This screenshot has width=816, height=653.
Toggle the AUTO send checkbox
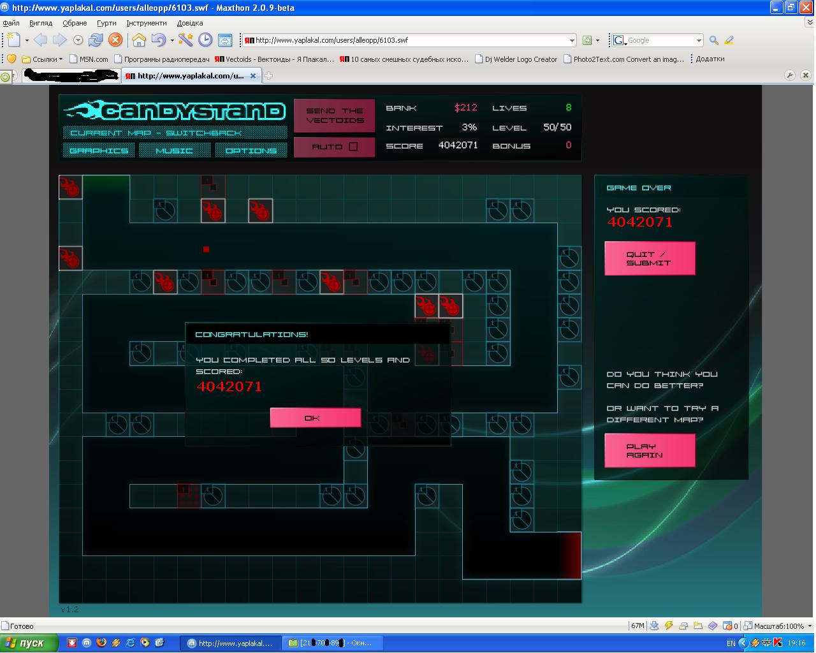pyautogui.click(x=353, y=147)
